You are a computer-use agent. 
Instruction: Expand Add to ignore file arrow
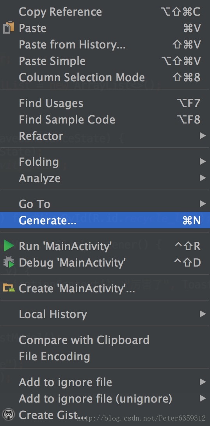coord(203,382)
